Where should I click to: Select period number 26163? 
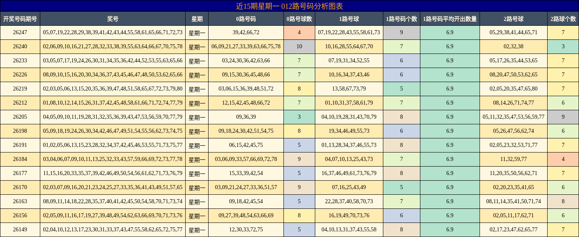pos(20,202)
